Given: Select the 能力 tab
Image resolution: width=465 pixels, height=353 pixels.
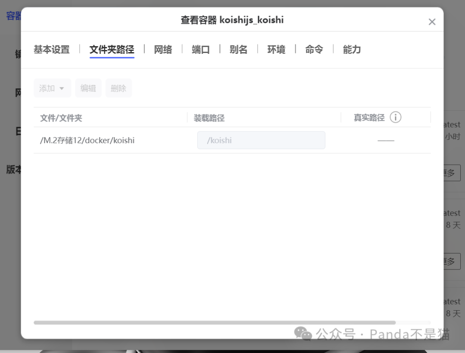Looking at the screenshot, I should click(x=352, y=49).
